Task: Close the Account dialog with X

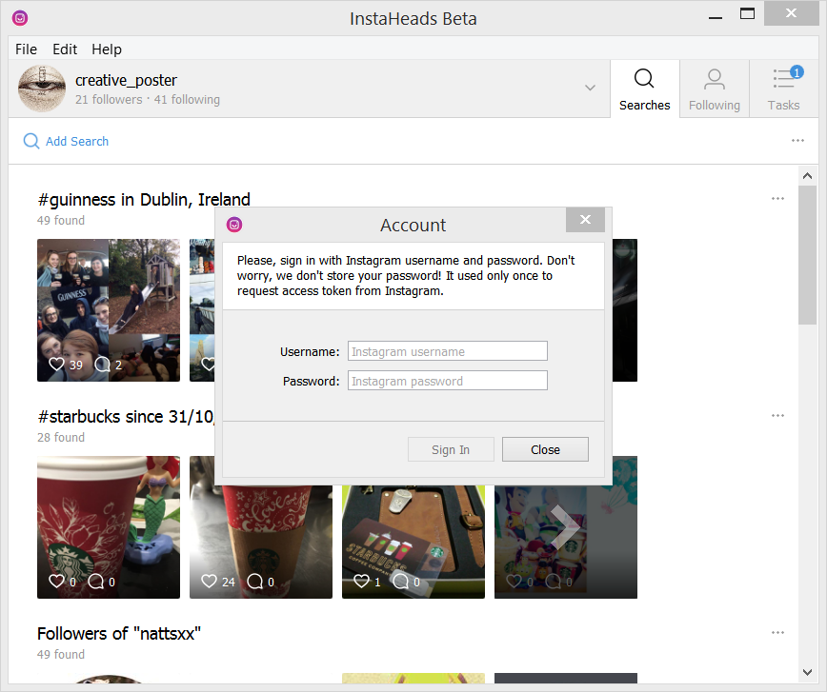Action: [585, 220]
